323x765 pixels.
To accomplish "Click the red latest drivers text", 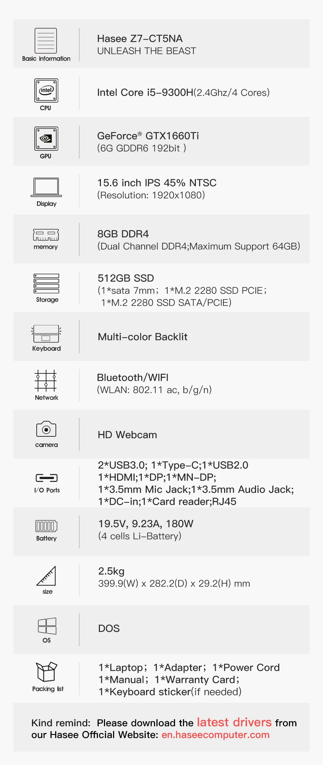I will click(x=234, y=722).
